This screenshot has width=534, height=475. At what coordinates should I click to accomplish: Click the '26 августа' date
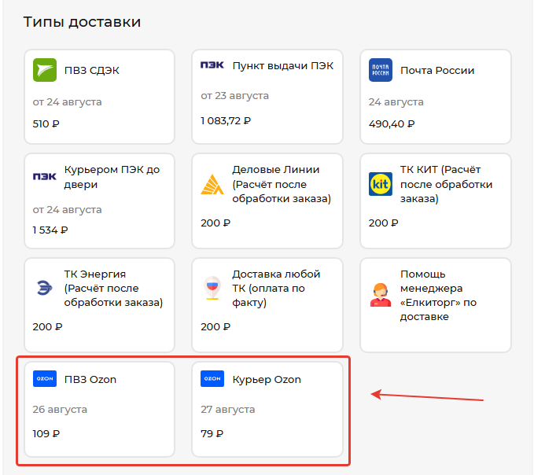coord(60,409)
